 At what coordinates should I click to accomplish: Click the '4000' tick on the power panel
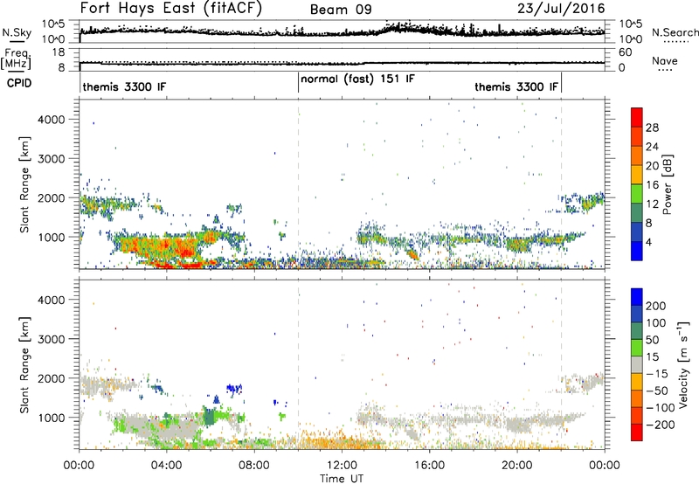[51, 120]
